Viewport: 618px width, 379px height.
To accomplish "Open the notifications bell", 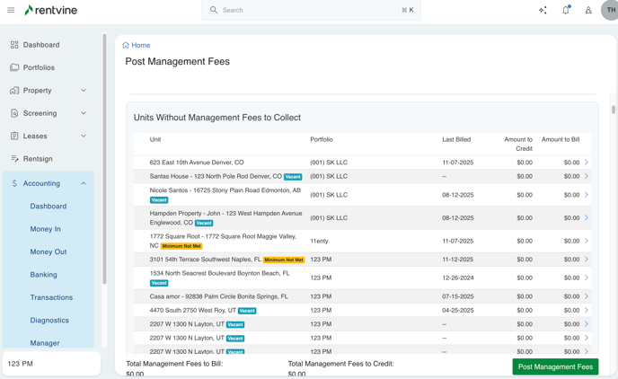I will (566, 11).
